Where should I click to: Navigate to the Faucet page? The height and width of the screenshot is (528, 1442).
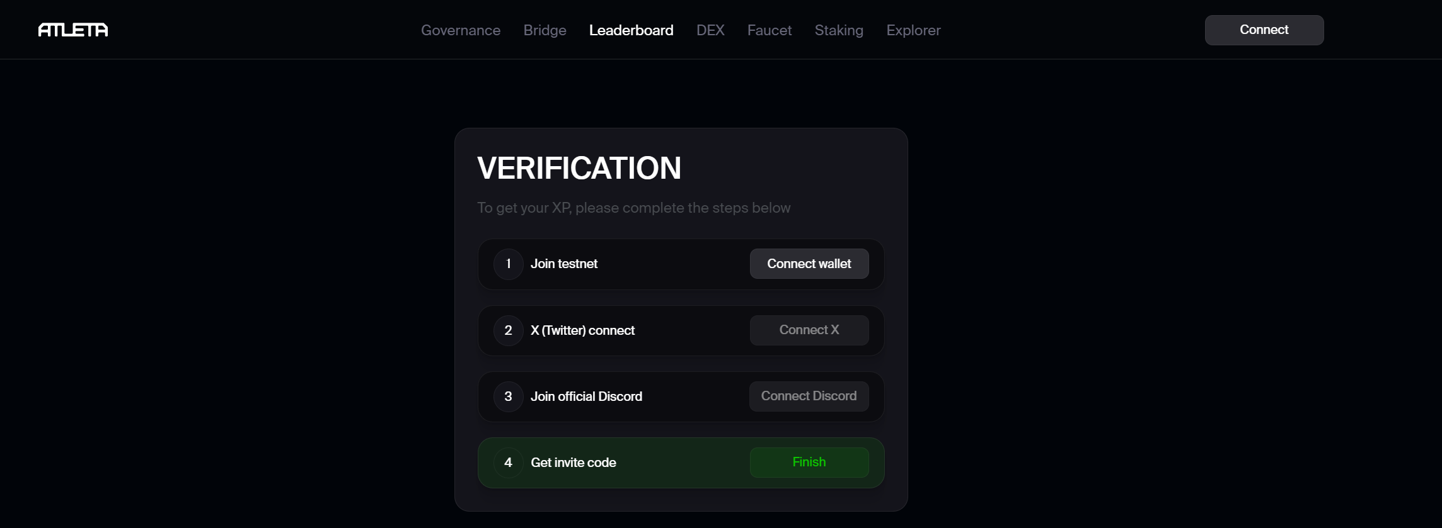pyautogui.click(x=769, y=30)
